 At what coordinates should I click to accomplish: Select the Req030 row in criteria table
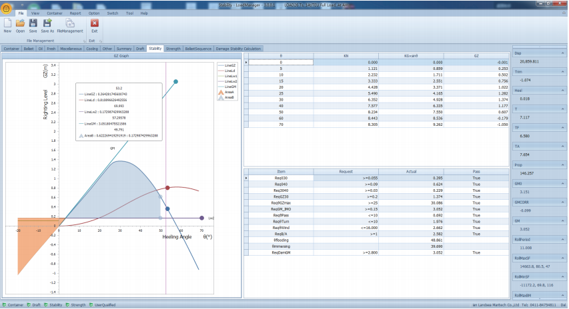pyautogui.click(x=280, y=178)
